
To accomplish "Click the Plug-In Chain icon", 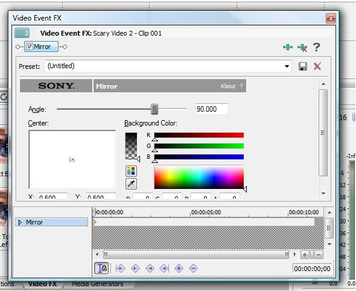I will point(288,47).
